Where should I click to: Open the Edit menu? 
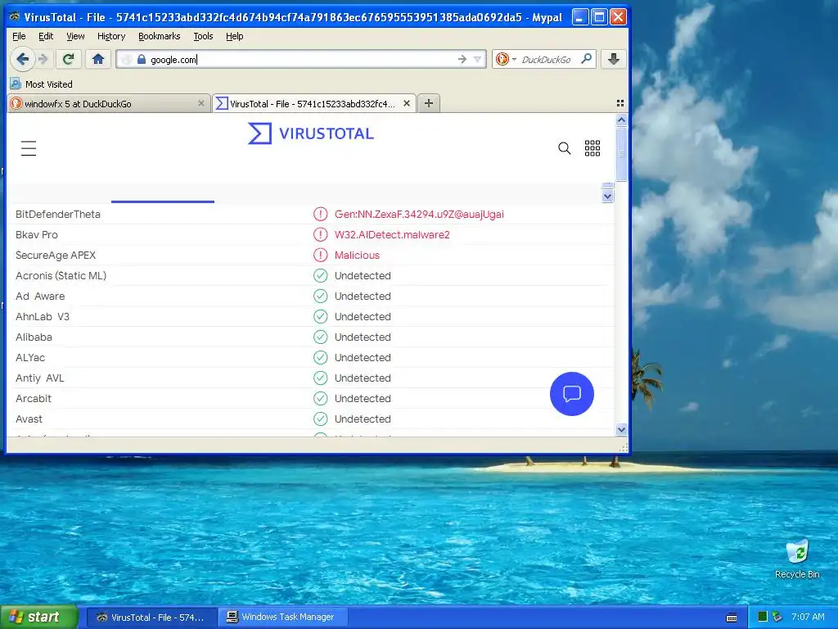(46, 36)
